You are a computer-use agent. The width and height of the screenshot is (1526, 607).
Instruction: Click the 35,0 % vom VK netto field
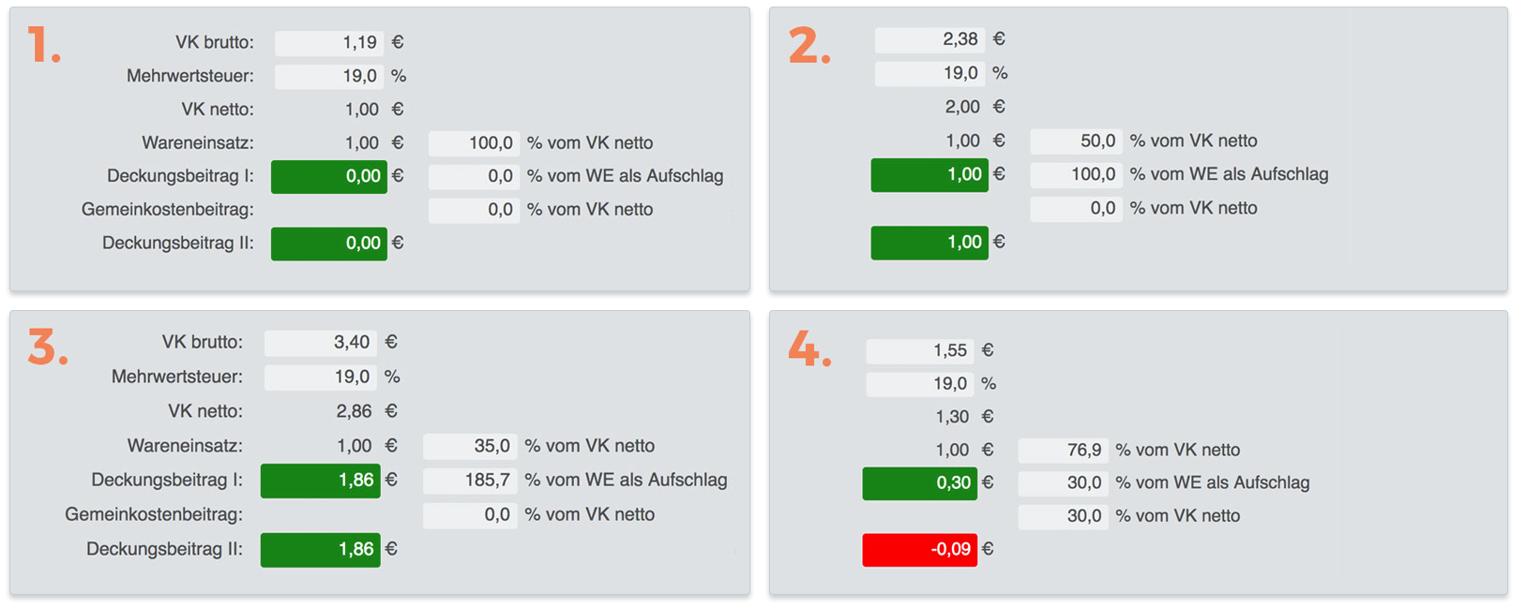469,446
